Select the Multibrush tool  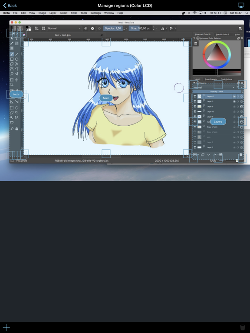[17, 74]
